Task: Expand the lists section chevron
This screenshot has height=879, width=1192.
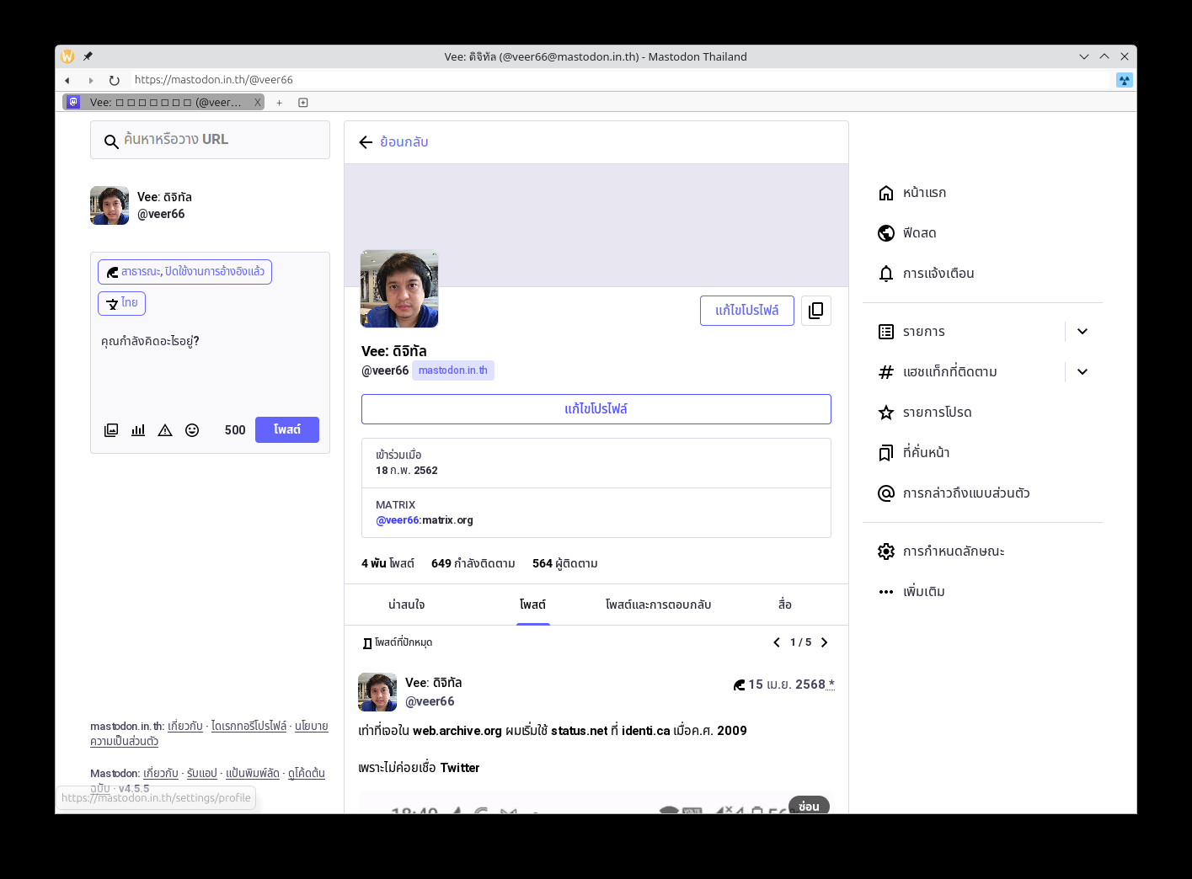Action: click(x=1082, y=332)
